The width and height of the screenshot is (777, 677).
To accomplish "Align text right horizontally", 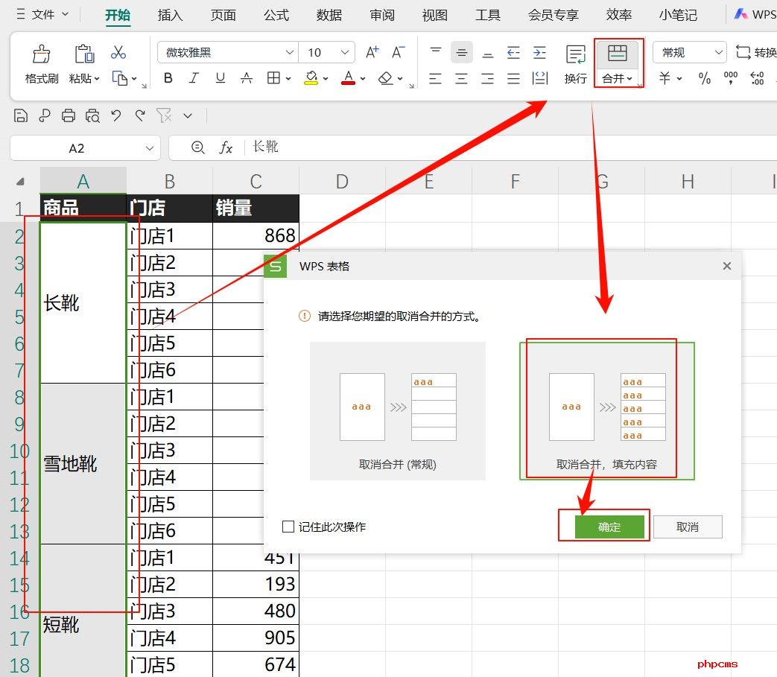I will click(488, 78).
